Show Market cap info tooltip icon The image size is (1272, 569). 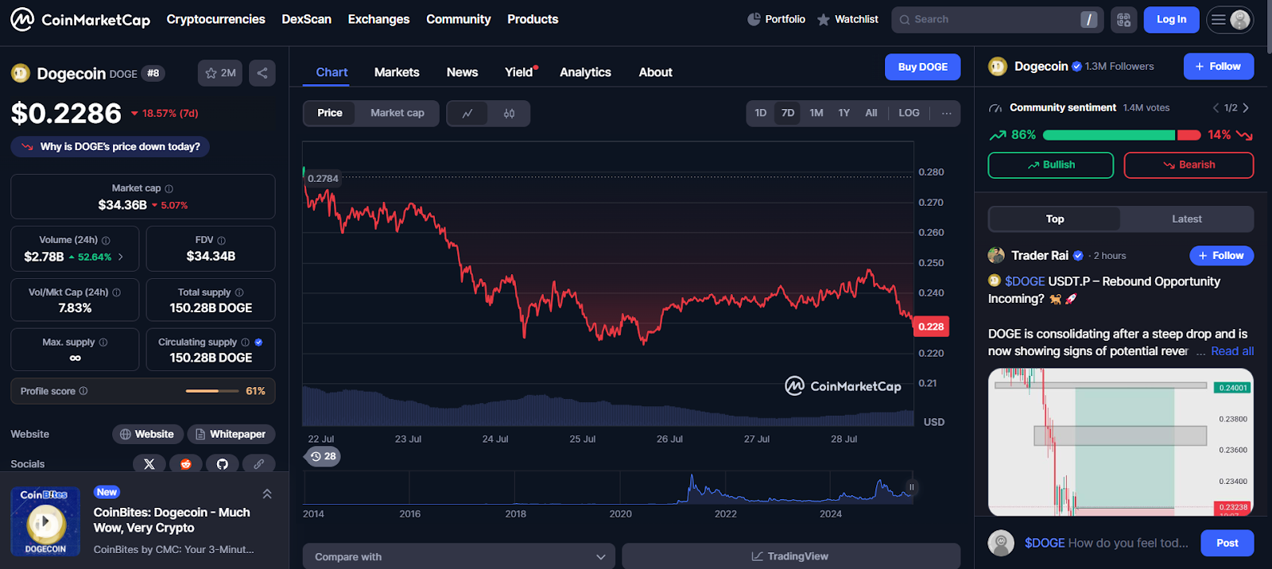coord(169,188)
